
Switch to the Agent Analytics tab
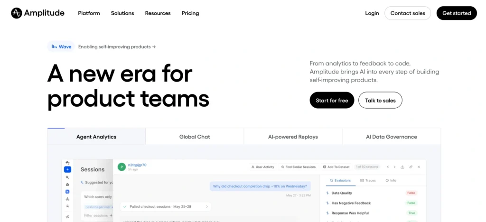[x=96, y=137]
